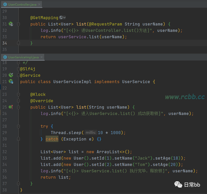Screen dimensions: 207x194
Task: Click the comment fold end marker on line 18
Action: (18, 62)
